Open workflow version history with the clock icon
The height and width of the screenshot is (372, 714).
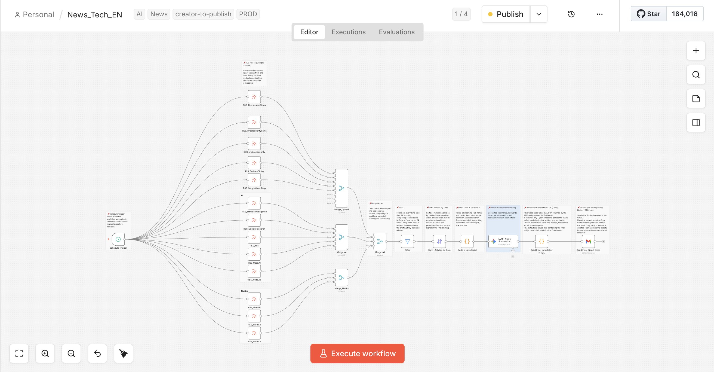[x=571, y=14]
